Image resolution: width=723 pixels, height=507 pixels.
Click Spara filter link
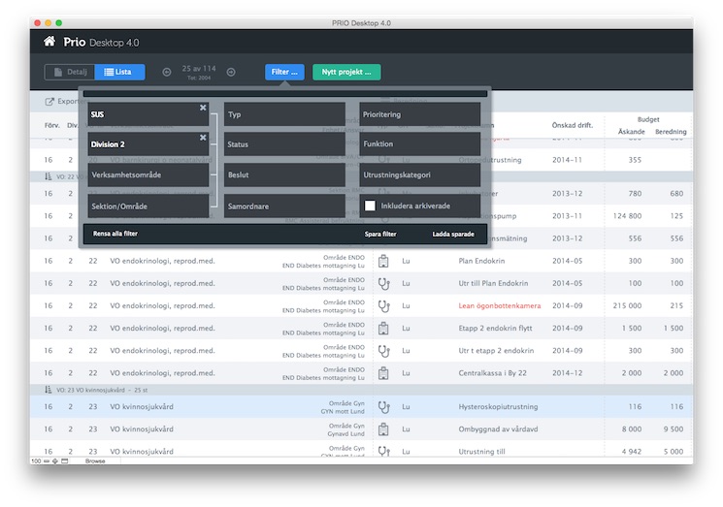[x=380, y=235]
